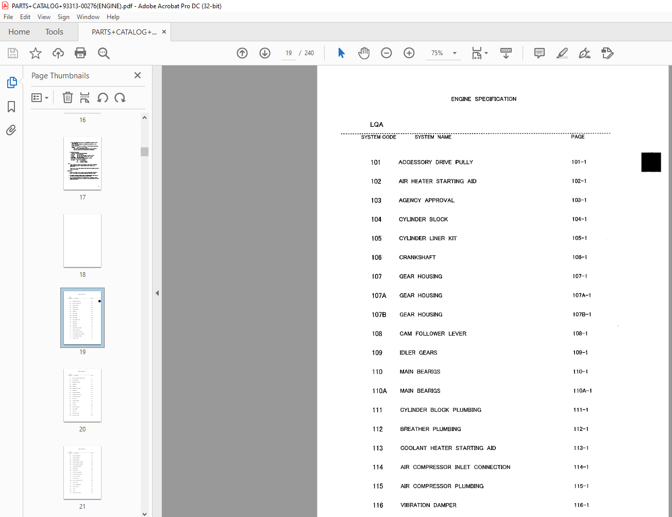Add document to favorites with star icon

pos(36,53)
